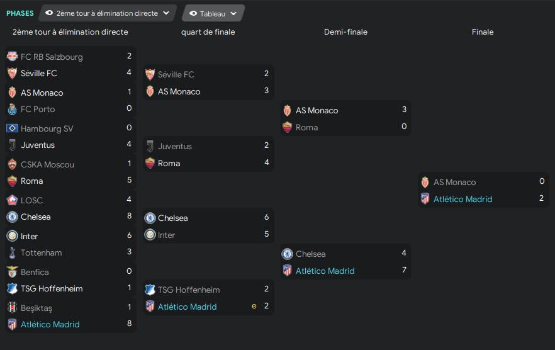Click the Hambourg SV club crest
The image size is (555, 350).
11,128
